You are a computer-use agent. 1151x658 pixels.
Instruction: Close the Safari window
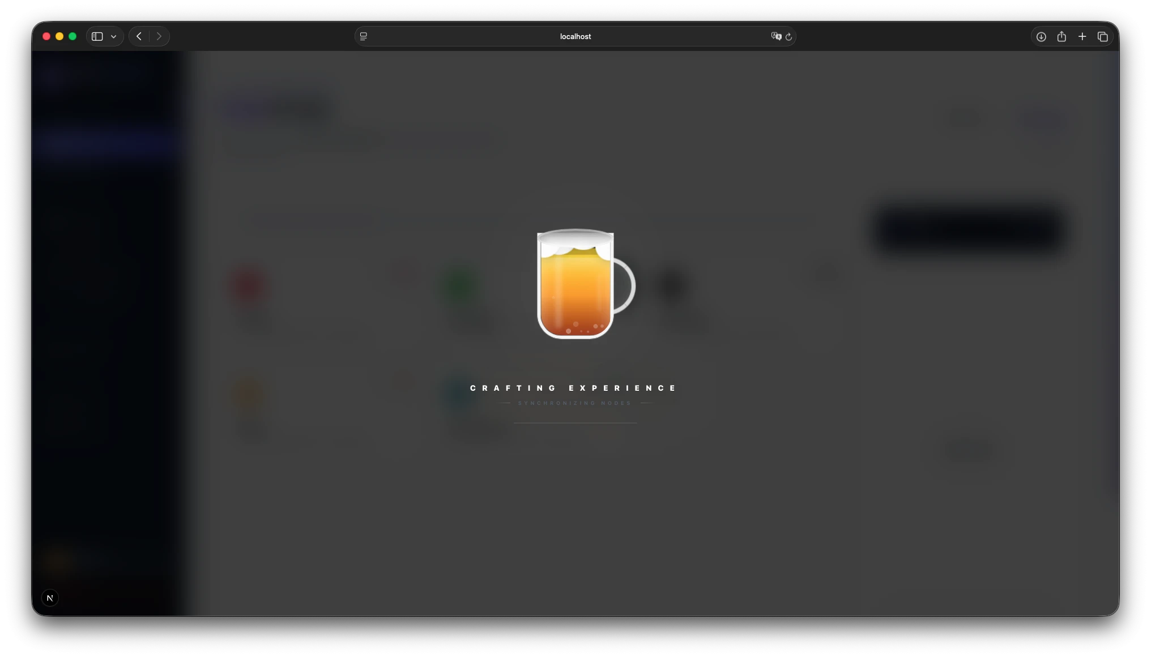point(46,36)
